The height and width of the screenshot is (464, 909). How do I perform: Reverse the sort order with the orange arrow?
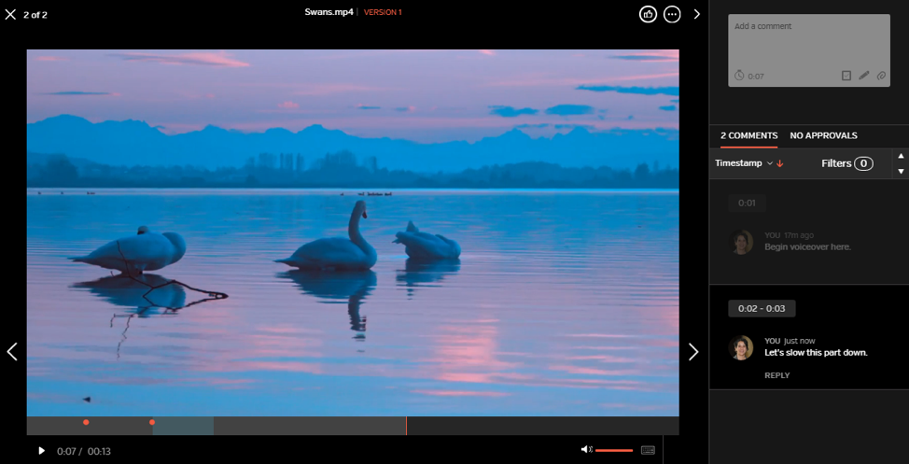(779, 163)
